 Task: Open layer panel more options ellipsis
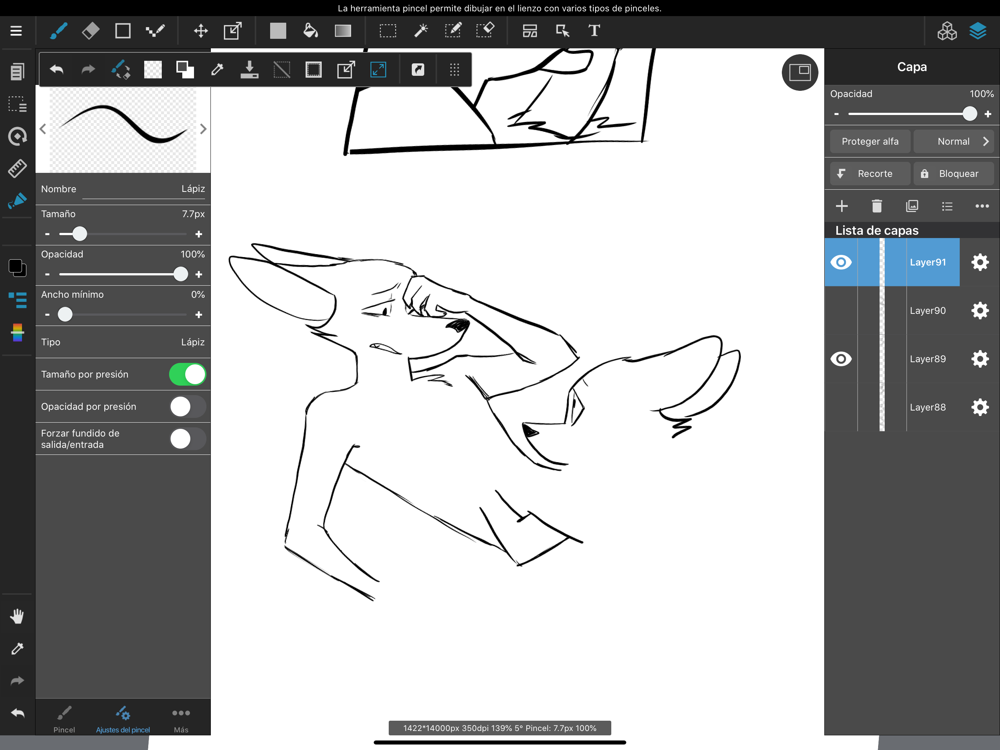[x=982, y=206]
